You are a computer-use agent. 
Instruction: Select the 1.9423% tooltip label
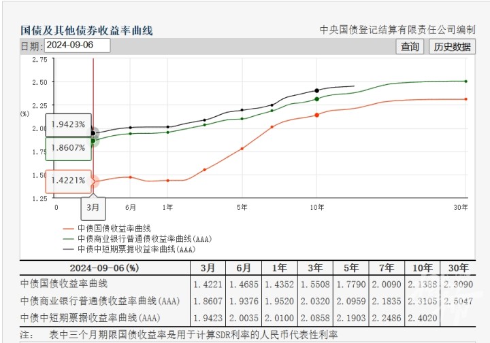69,125
